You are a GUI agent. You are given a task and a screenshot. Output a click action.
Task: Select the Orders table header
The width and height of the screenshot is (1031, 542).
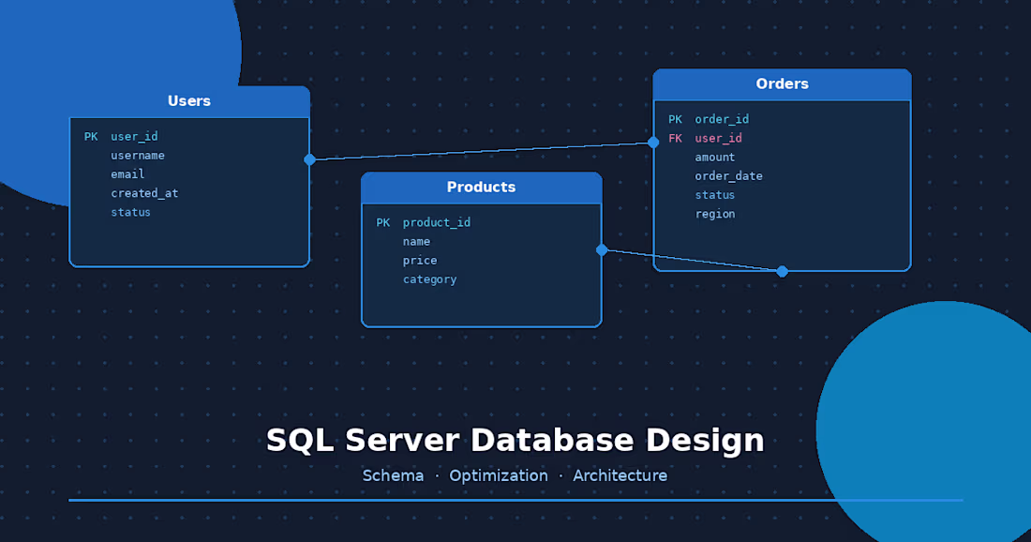tap(782, 83)
